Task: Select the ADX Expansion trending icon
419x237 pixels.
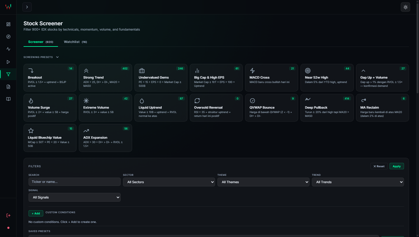Action: click(x=86, y=131)
